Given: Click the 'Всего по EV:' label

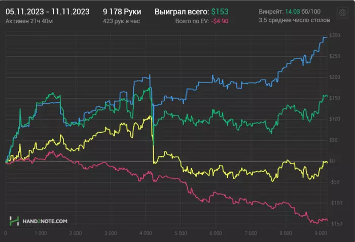Looking at the screenshot, I should [x=192, y=21].
